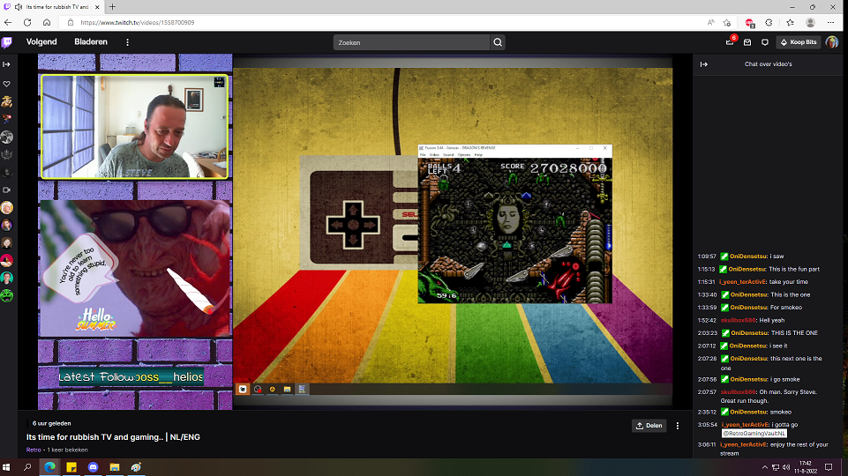848x476 pixels.
Task: Click the address bar URL
Action: pos(138,23)
